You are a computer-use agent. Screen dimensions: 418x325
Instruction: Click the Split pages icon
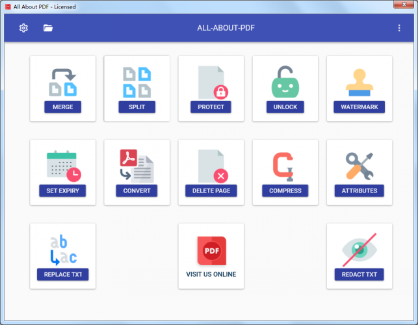(x=137, y=82)
